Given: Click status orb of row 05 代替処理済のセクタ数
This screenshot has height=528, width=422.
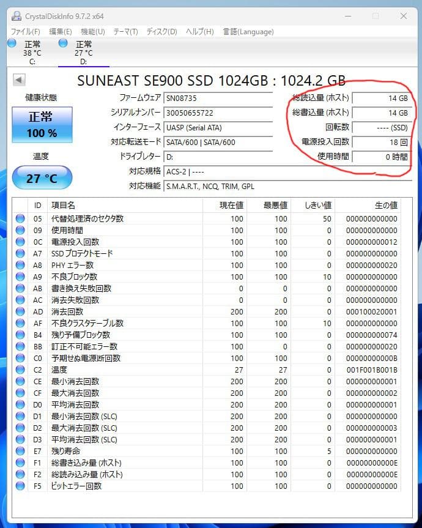Looking at the screenshot, I should point(20,218).
